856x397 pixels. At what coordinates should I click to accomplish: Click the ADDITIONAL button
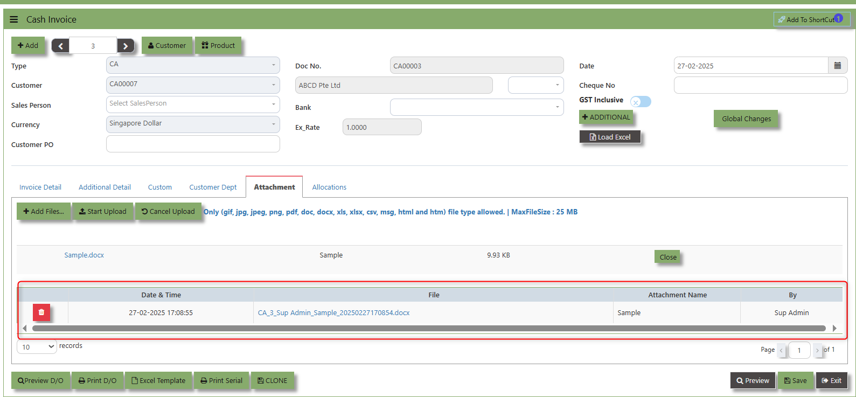[606, 117]
